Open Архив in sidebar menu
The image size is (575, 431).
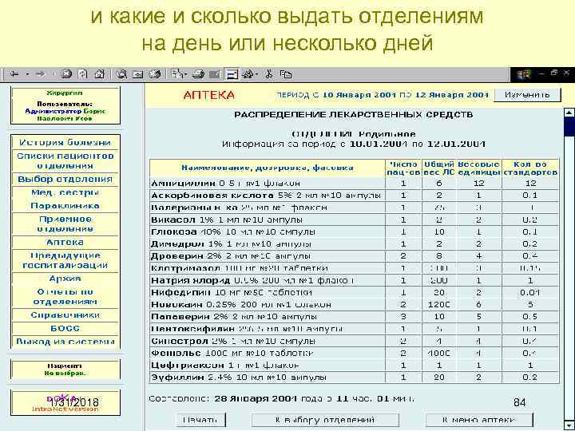[65, 279]
